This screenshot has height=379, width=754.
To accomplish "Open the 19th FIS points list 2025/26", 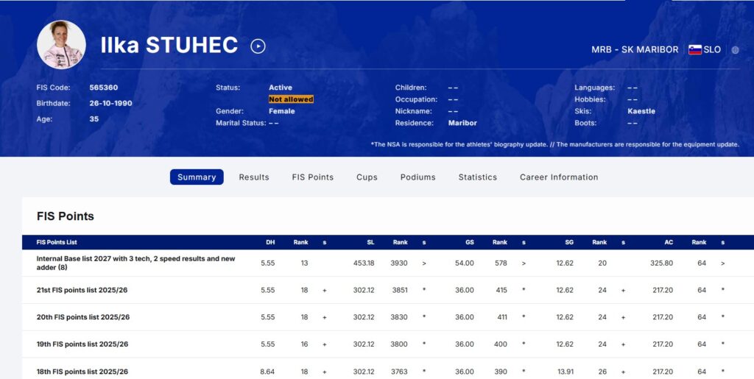I will pos(82,344).
